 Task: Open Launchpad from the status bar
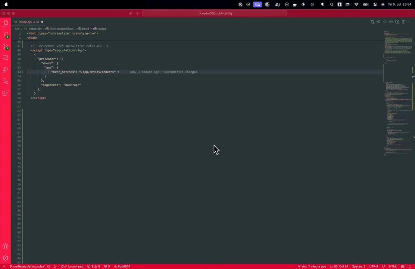(72, 266)
